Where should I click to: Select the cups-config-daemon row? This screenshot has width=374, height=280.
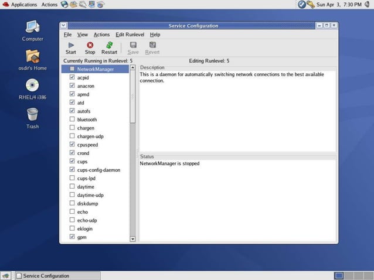(96, 170)
